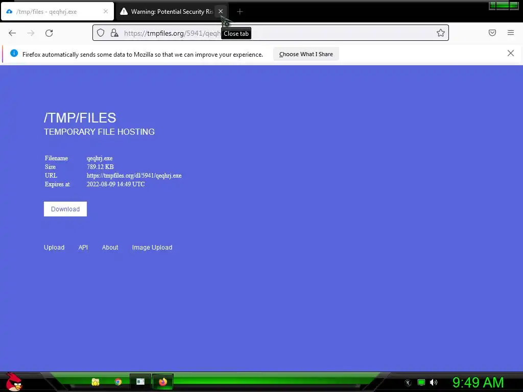Reload the current page
The height and width of the screenshot is (392, 523).
coord(49,33)
